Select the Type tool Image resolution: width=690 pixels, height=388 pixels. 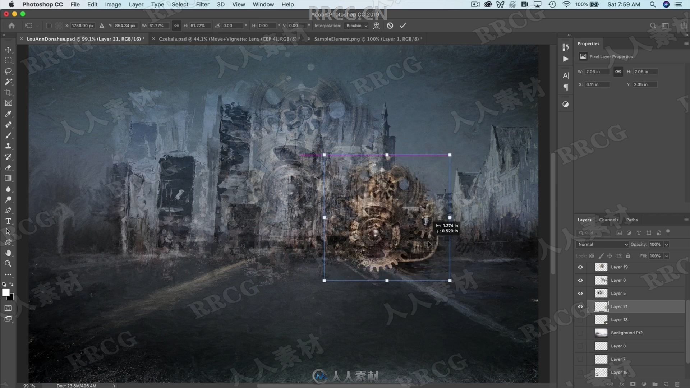8,221
